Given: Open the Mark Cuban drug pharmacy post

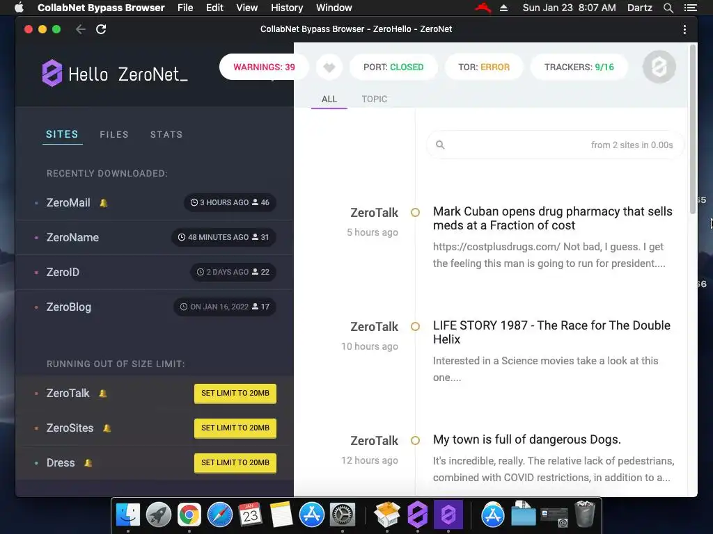Looking at the screenshot, I should tap(552, 218).
